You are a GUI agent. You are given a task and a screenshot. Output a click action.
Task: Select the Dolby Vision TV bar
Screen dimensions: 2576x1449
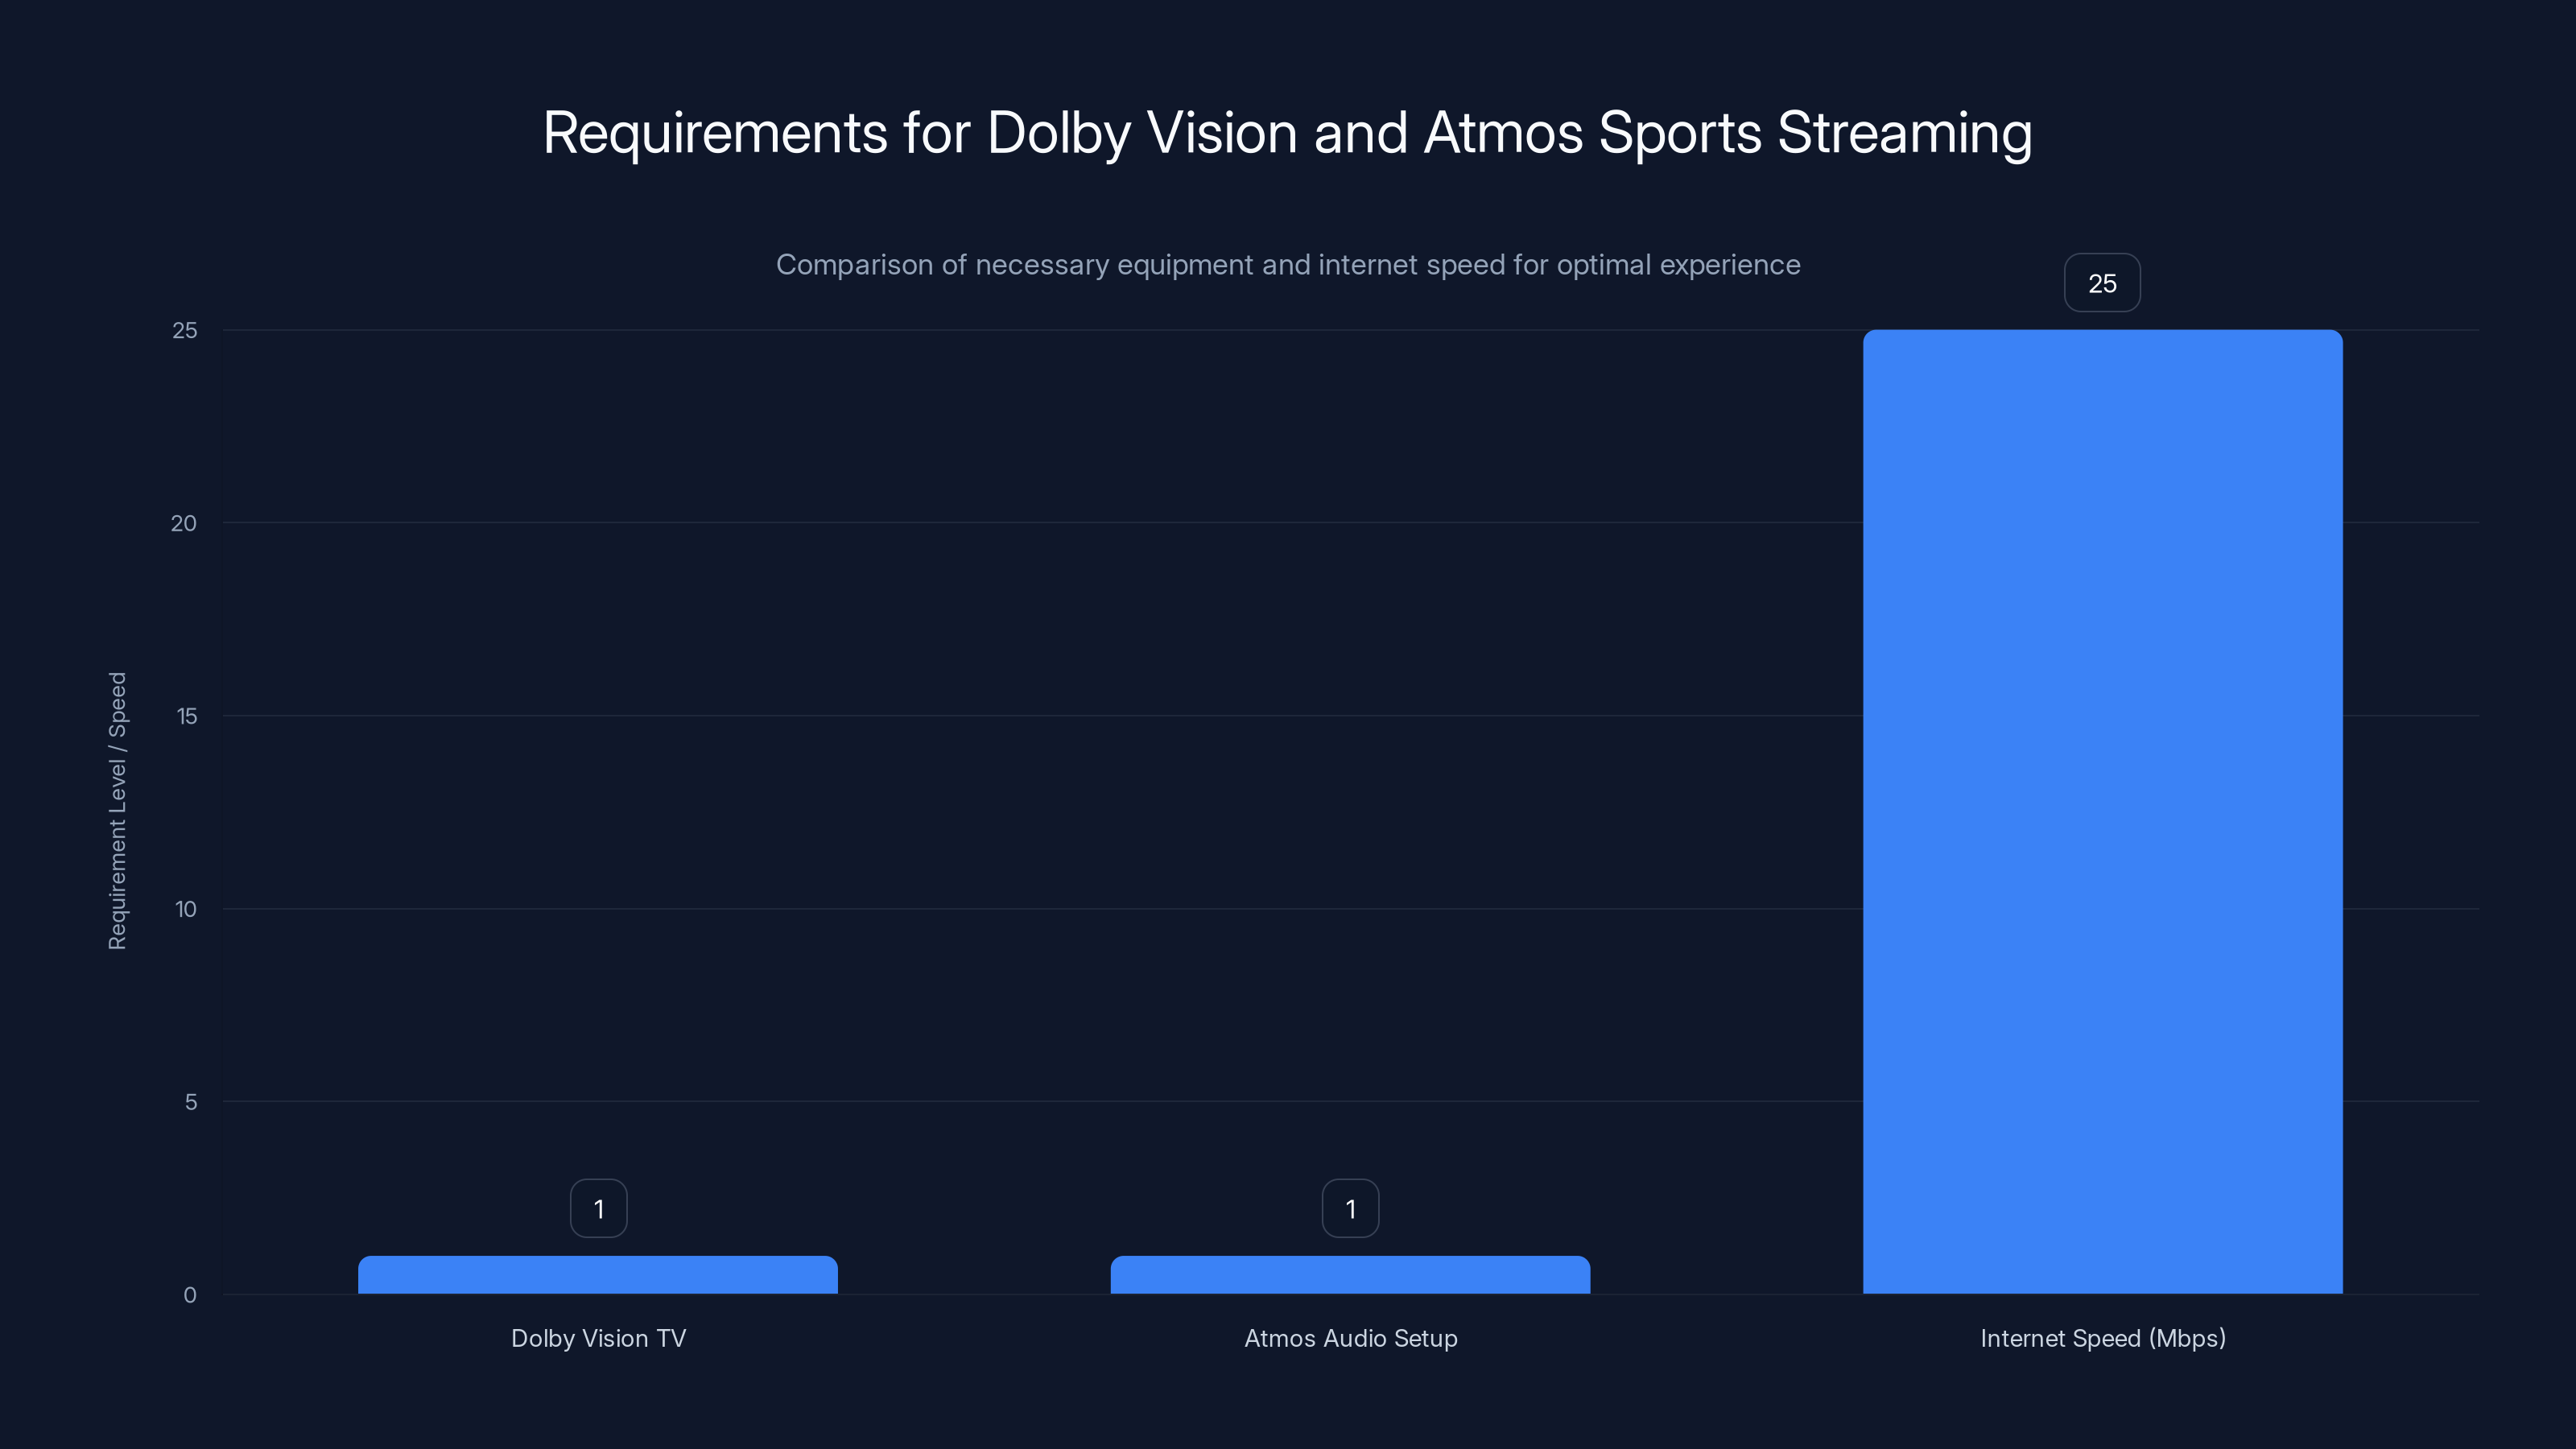597,1275
